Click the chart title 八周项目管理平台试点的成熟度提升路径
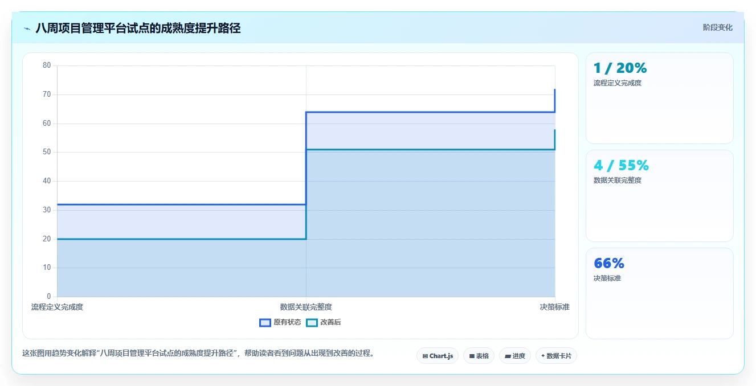756x386 pixels. pyautogui.click(x=138, y=28)
